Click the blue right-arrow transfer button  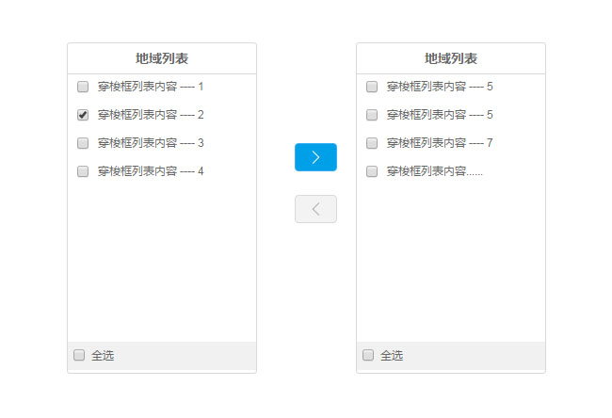click(315, 157)
